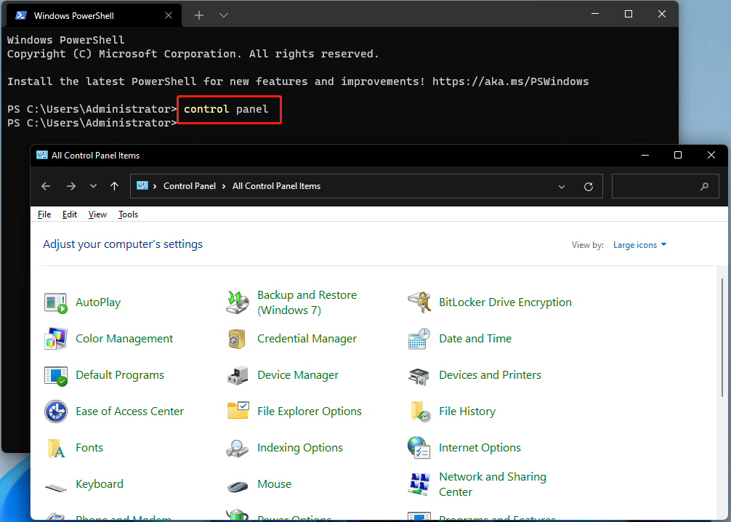Screen dimensions: 731x522
Task: Open the Internet Options link text
Action: [x=480, y=448]
